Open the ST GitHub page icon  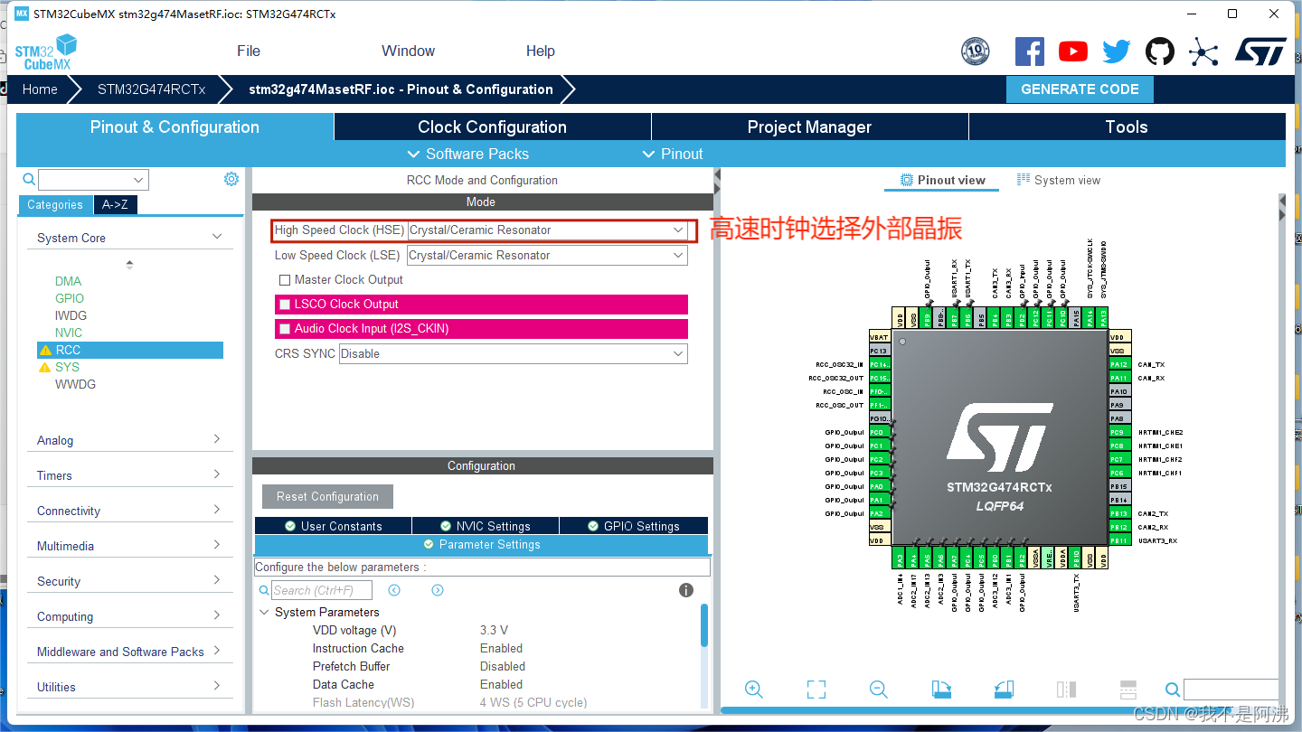1160,52
